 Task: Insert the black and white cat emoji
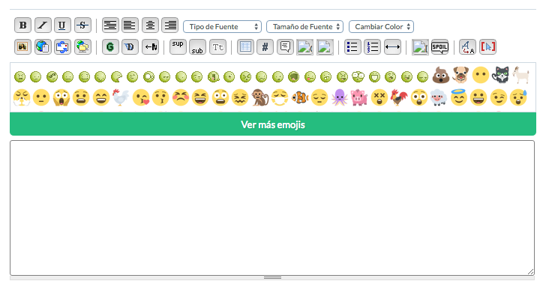click(x=500, y=75)
